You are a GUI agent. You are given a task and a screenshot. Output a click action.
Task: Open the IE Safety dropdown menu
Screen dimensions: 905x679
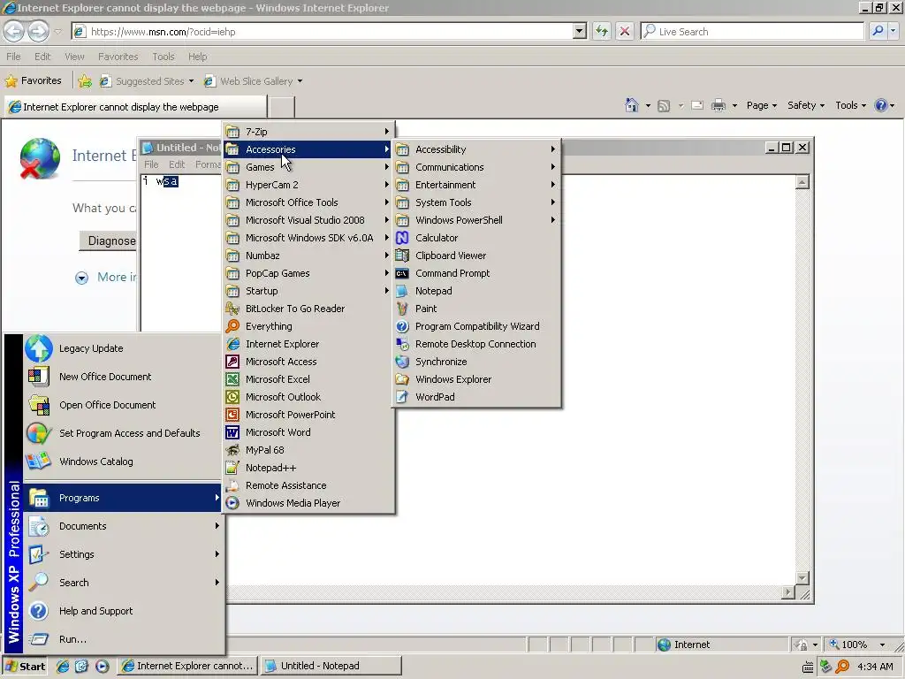[x=806, y=106]
